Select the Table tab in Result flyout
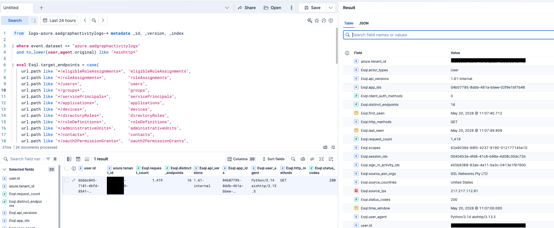 [x=349, y=23]
